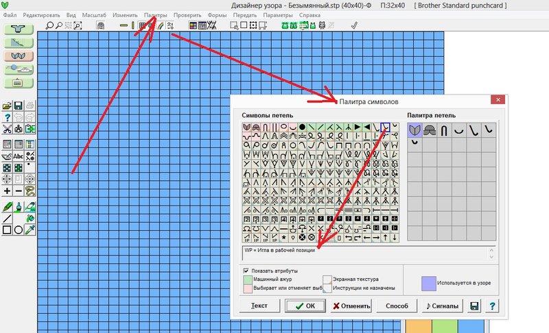Close the Палитра символов dialog
This screenshot has height=333, width=549.
(498, 100)
